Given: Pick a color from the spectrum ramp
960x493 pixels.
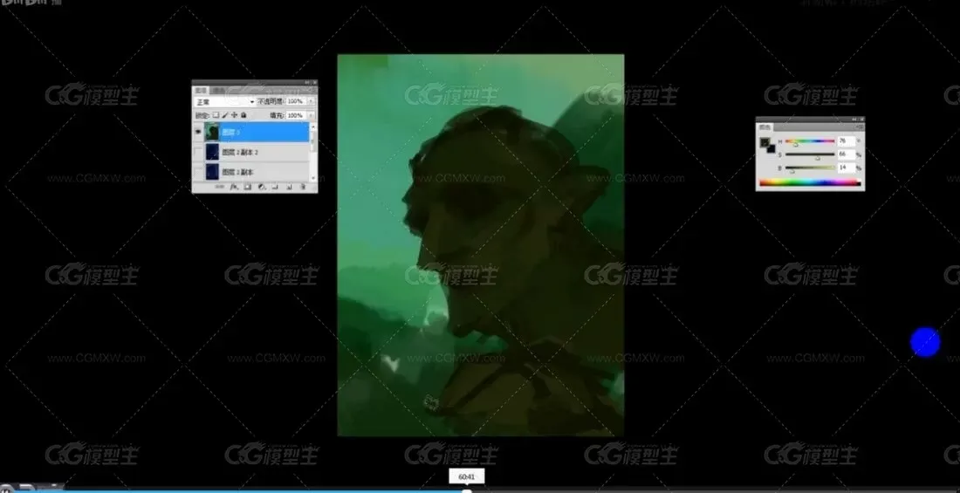Looking at the screenshot, I should (x=810, y=182).
